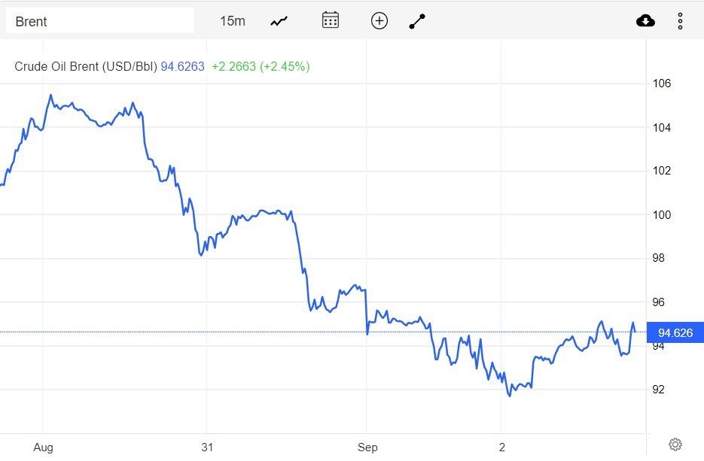
Task: Open chart settings gear icon
Action: point(675,444)
